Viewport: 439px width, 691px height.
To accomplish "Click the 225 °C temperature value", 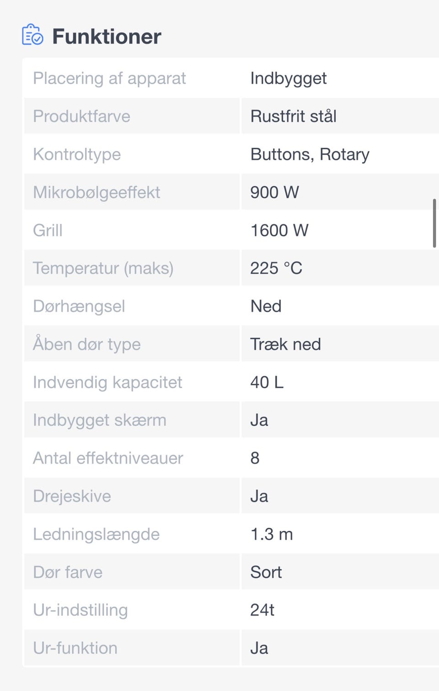I will click(276, 268).
